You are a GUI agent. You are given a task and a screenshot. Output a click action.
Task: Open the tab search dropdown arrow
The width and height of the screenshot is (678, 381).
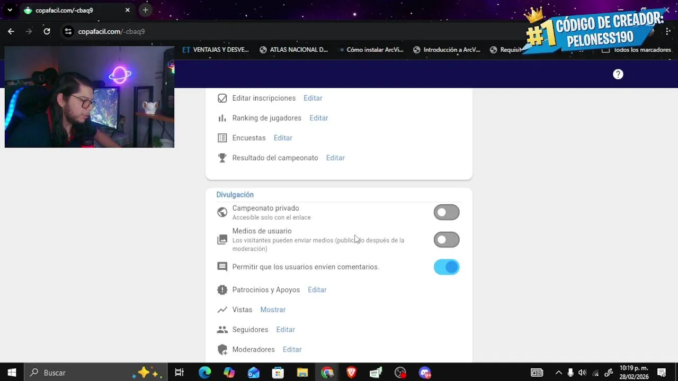coord(10,10)
